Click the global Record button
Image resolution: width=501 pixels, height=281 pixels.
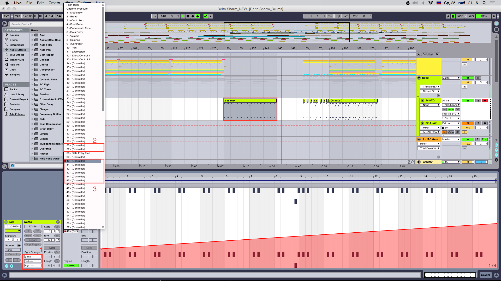193,16
